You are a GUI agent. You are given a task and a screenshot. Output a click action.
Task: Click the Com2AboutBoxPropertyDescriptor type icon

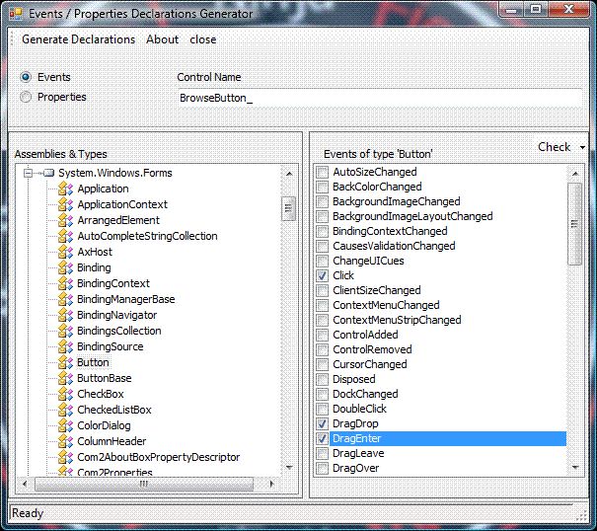coord(65,458)
